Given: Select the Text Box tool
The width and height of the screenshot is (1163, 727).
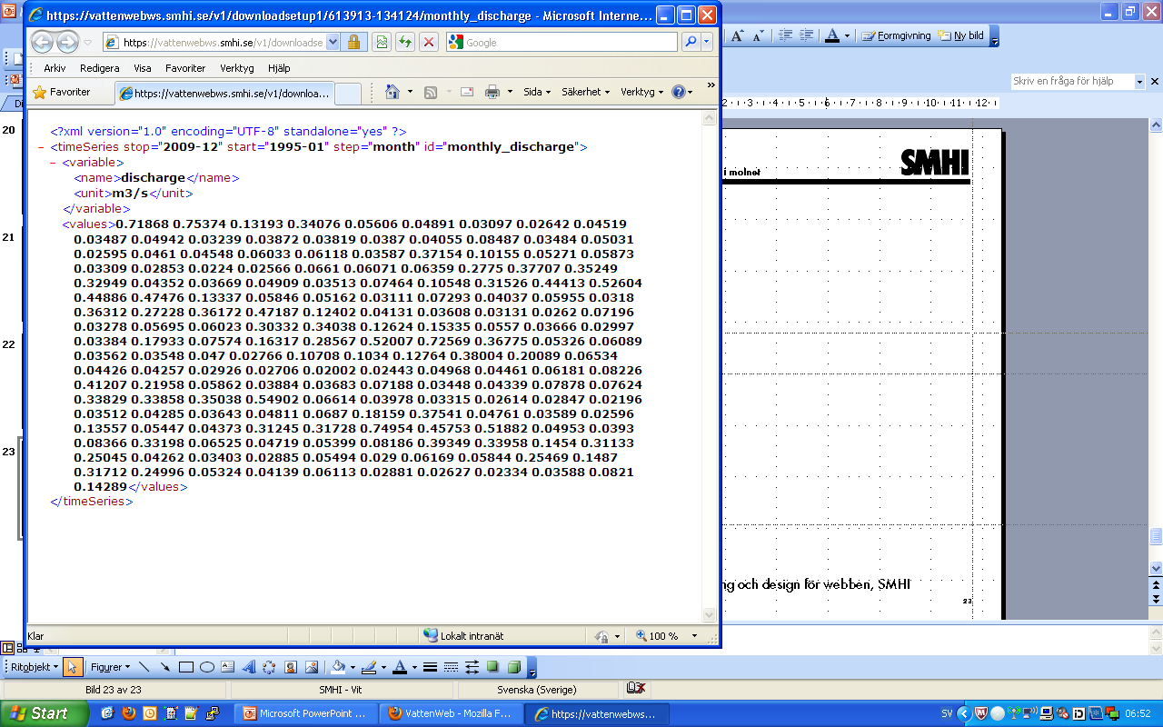Looking at the screenshot, I should [227, 667].
